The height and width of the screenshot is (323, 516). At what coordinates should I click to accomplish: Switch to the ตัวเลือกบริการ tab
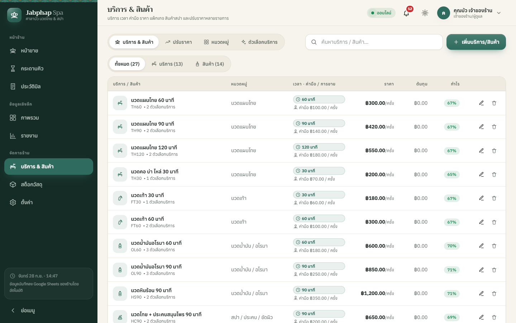point(259,42)
